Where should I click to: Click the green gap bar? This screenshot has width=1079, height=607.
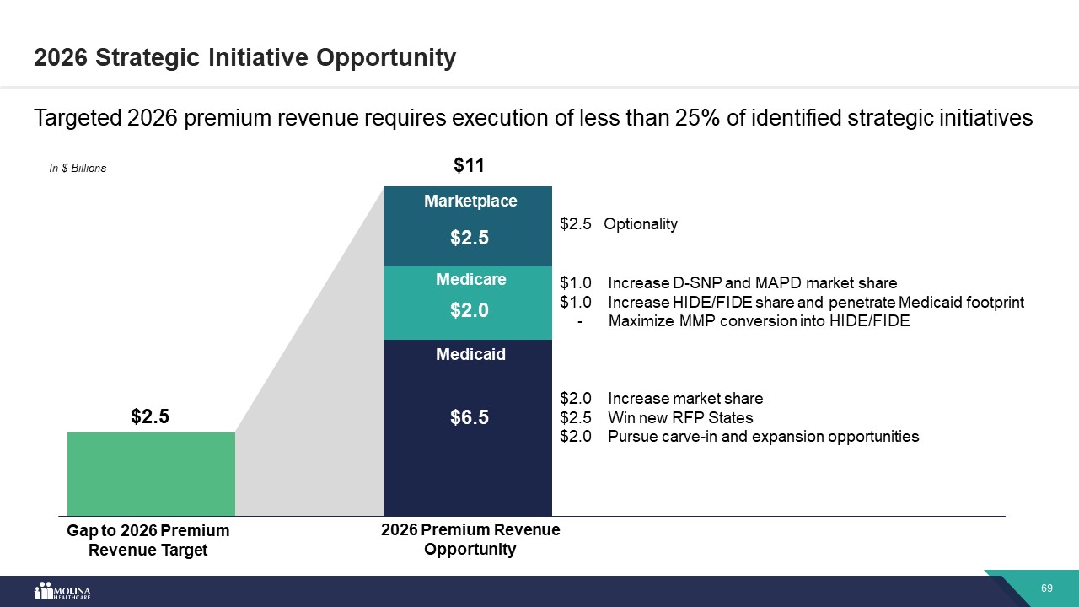coord(151,474)
